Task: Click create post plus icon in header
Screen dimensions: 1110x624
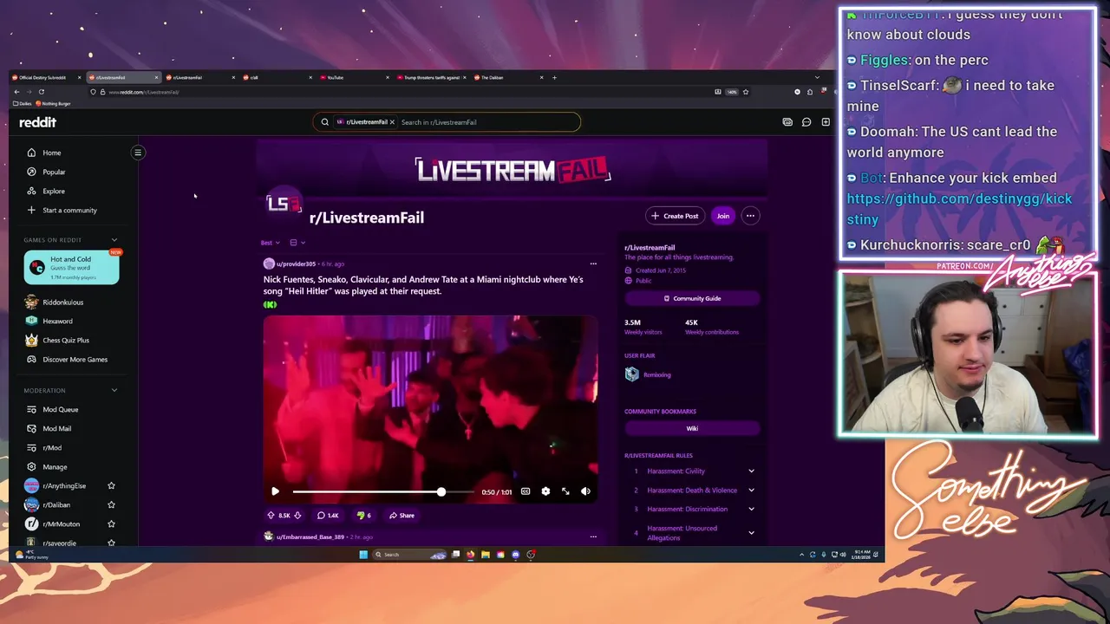Action: 826,122
